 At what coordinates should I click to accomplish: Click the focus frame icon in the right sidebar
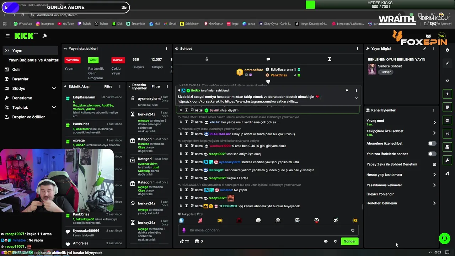447,81
